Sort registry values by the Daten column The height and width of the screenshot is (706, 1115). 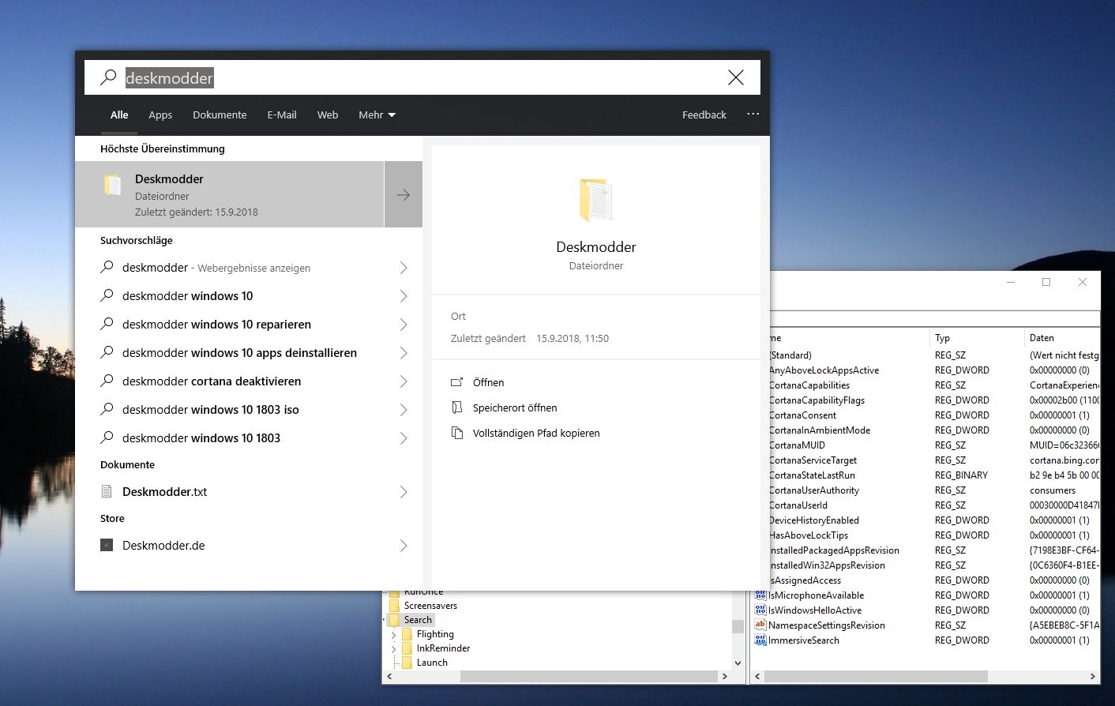point(1062,337)
